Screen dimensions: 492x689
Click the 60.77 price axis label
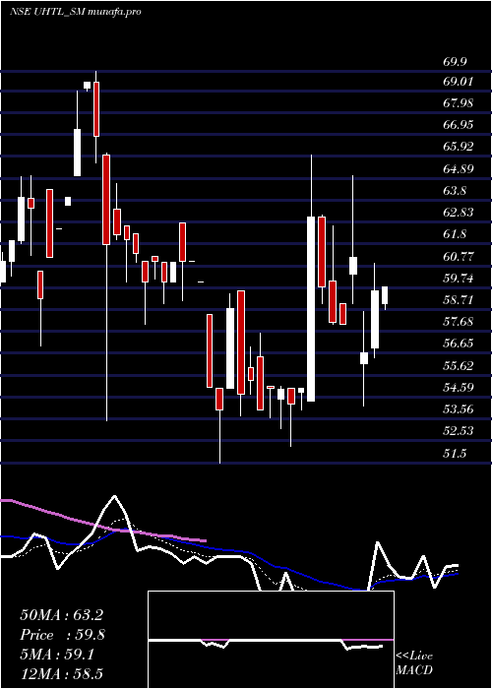tap(458, 256)
